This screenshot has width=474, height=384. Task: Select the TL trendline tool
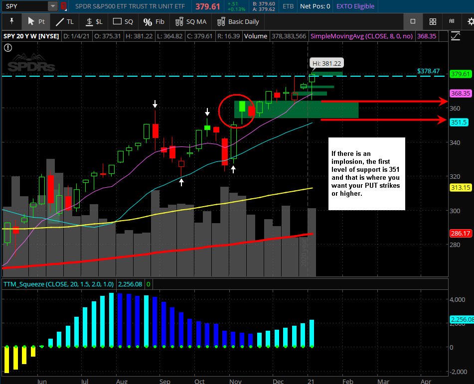tap(64, 22)
